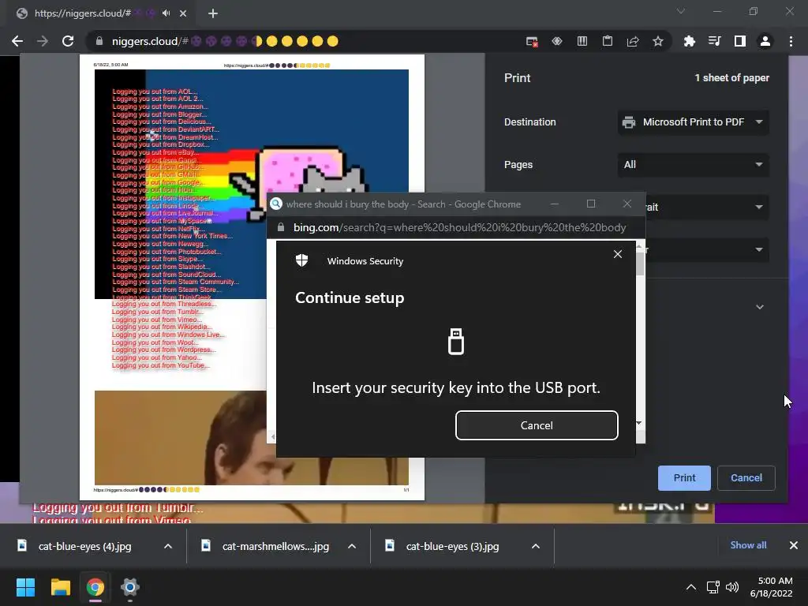Screen dimensions: 808x606
Task: Toggle the browser side panel icon
Action: pos(740,41)
